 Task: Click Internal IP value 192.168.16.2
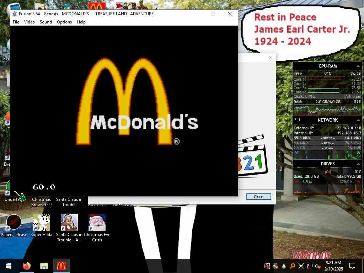pyautogui.click(x=349, y=133)
